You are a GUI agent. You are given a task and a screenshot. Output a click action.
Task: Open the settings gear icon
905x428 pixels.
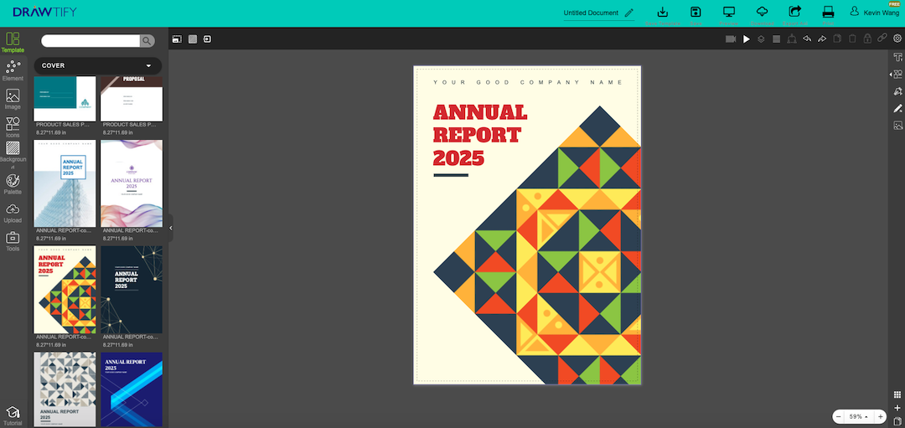[897, 39]
